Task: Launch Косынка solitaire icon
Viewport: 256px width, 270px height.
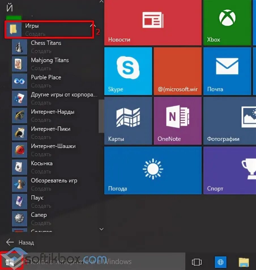Action: coord(20,167)
